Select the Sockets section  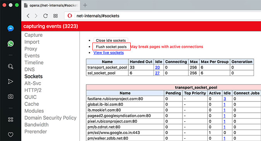34,76
